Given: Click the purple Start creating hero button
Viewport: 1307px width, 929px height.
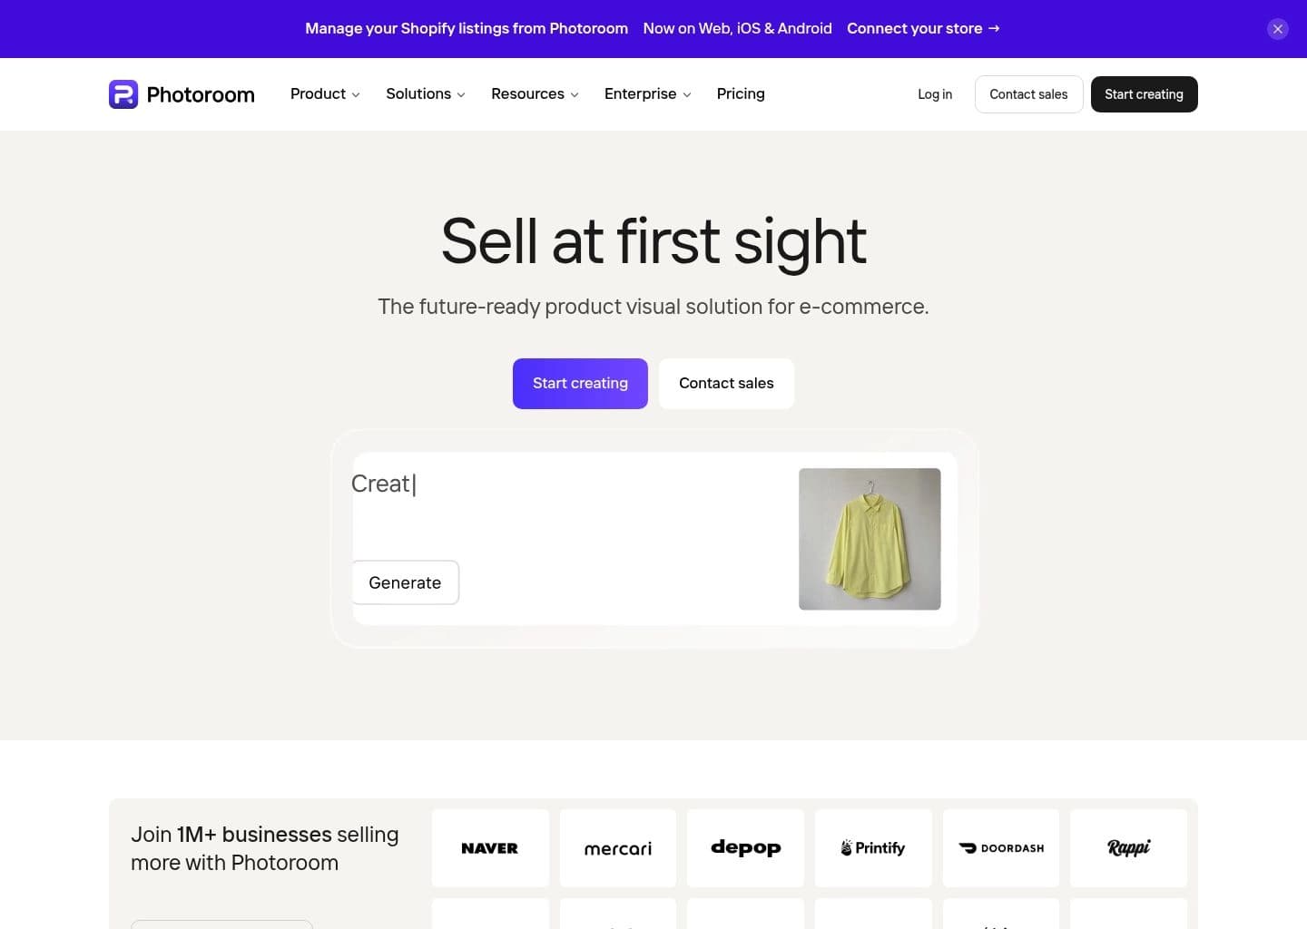Looking at the screenshot, I should [x=580, y=384].
